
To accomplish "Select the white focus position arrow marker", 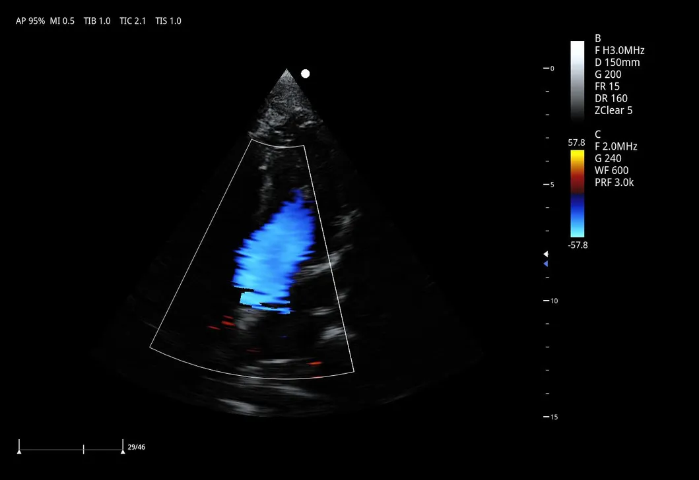I will (x=545, y=253).
